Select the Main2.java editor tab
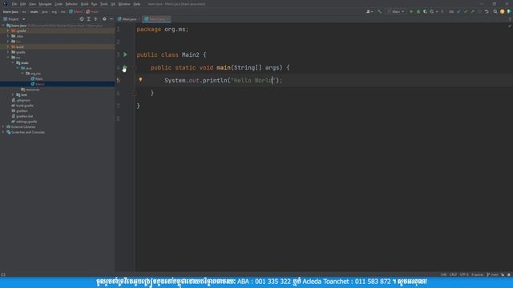The height and width of the screenshot is (288, 513). tap(156, 19)
